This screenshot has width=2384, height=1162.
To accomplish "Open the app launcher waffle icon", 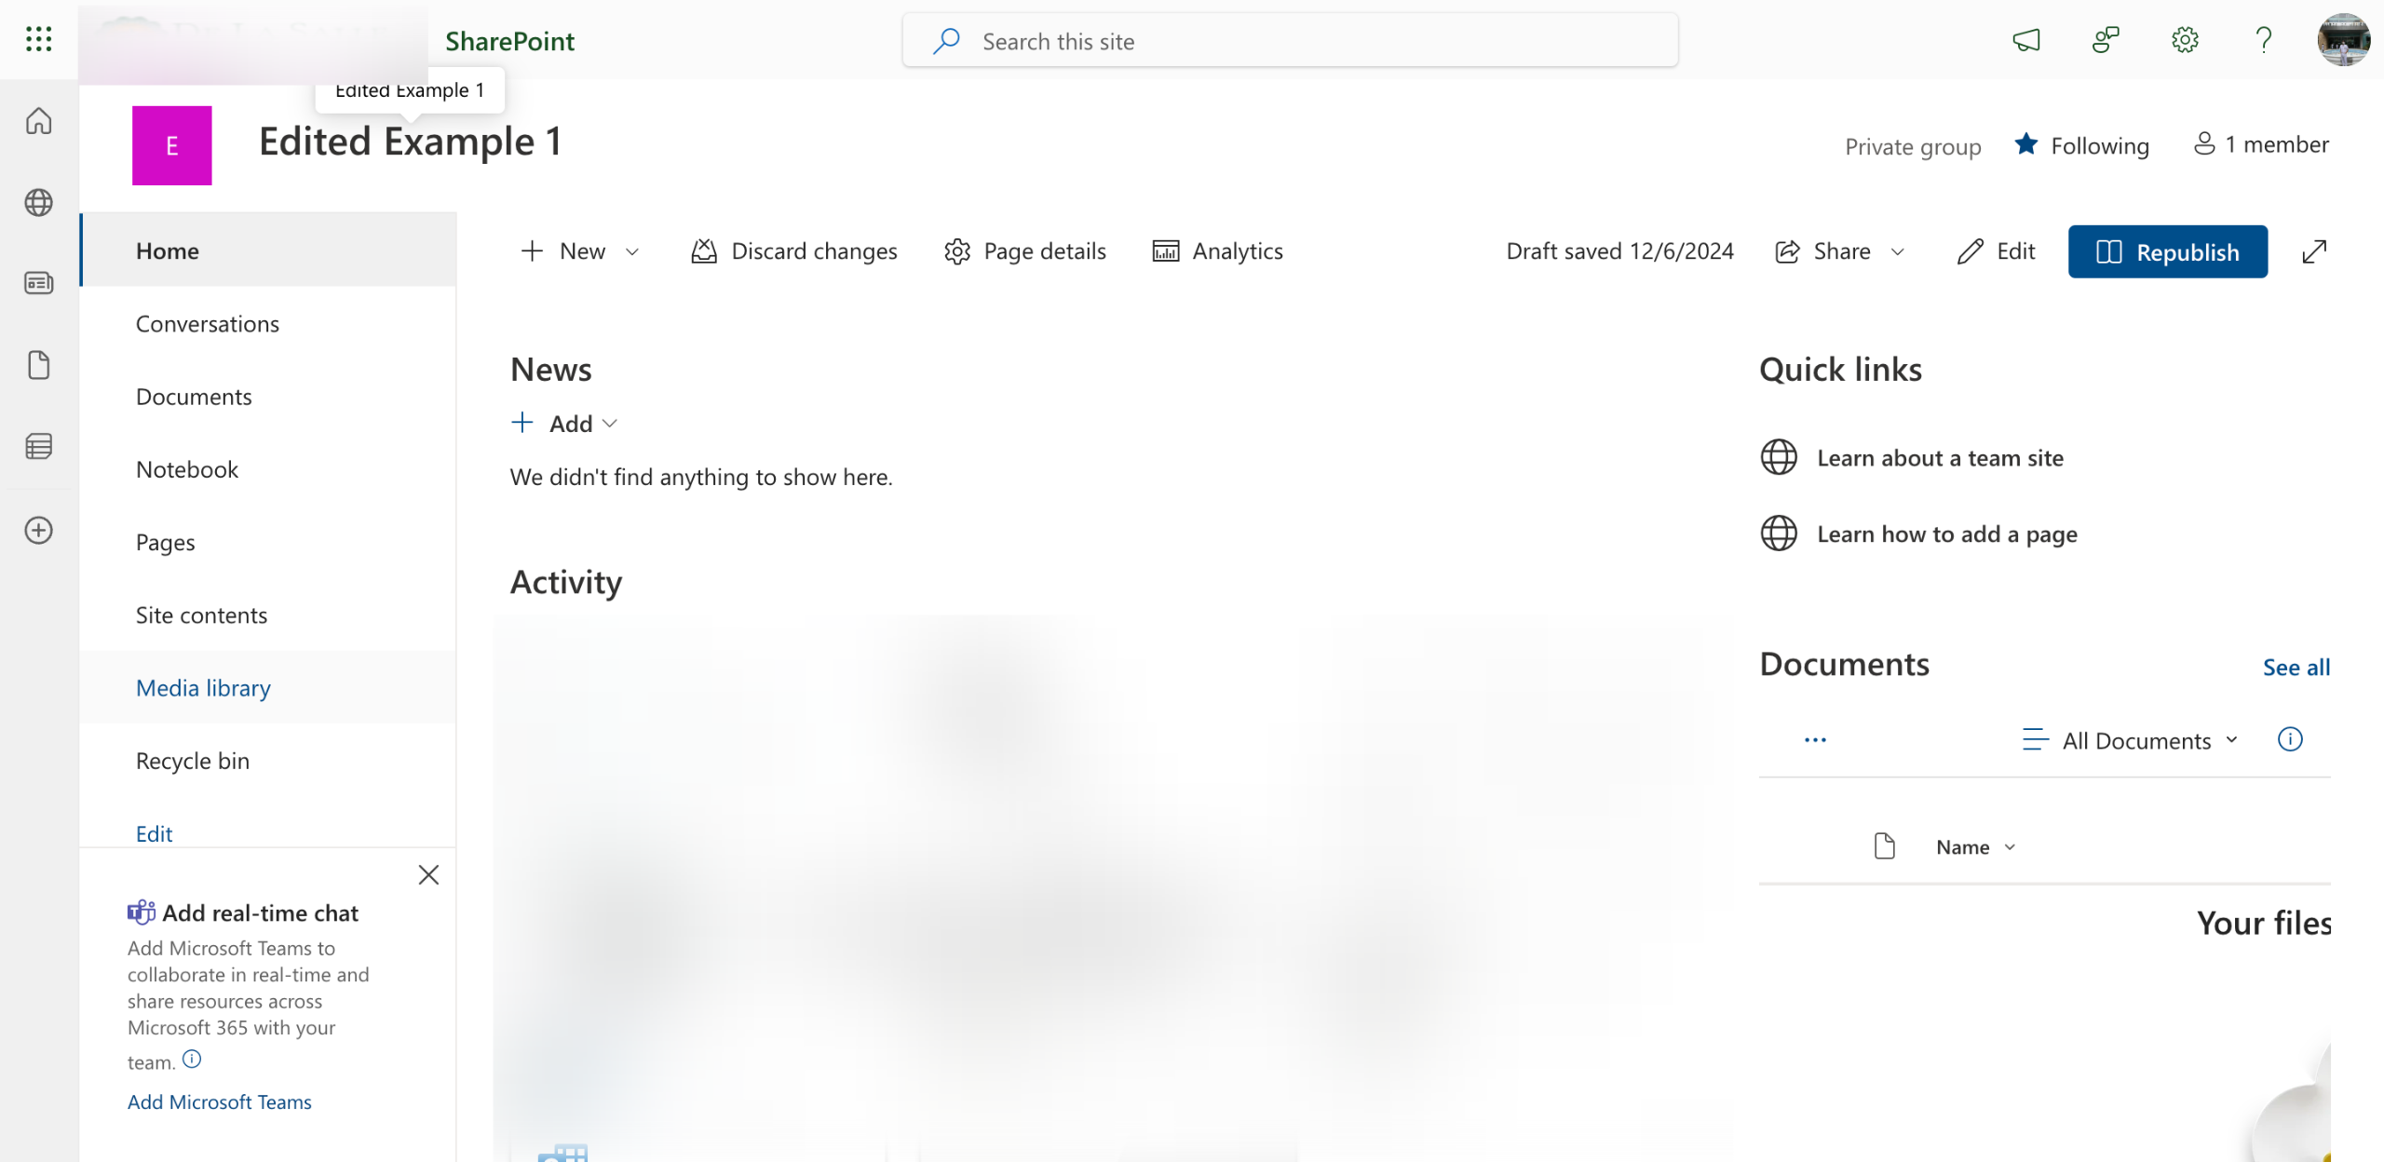I will (38, 39).
